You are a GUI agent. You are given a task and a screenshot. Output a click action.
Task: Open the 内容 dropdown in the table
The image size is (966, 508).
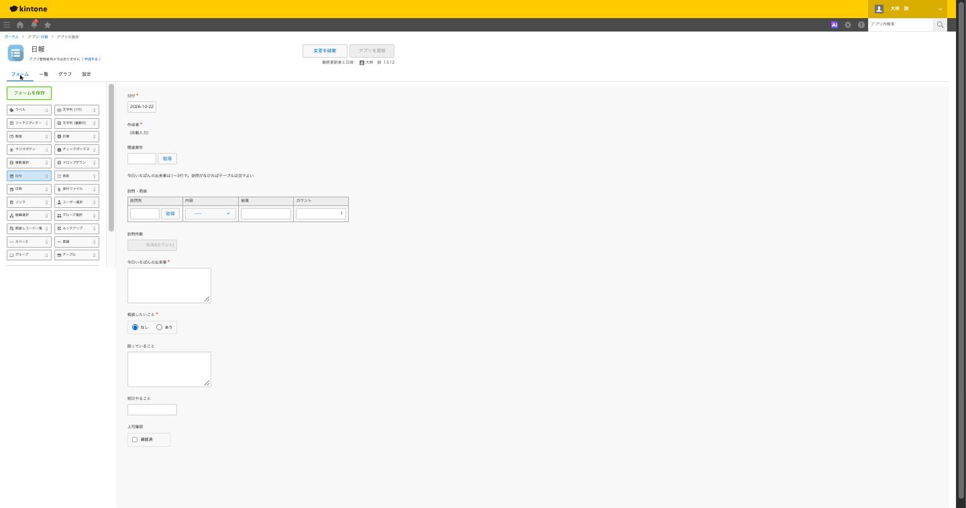[x=210, y=213]
